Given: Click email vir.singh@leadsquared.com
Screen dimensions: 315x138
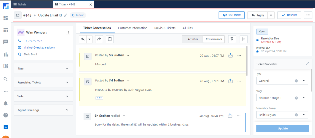Looking at the screenshot, I should click(x=39, y=48).
